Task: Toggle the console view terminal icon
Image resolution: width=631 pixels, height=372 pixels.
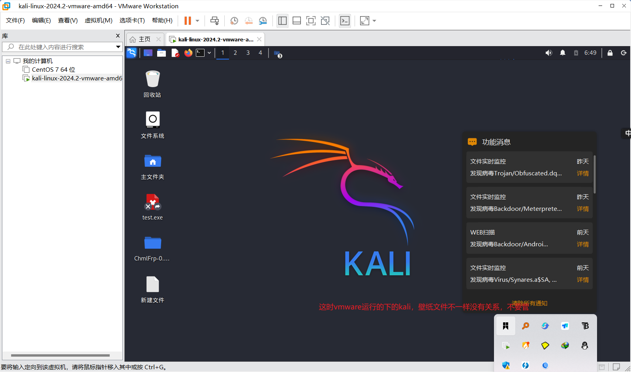Action: pos(345,20)
